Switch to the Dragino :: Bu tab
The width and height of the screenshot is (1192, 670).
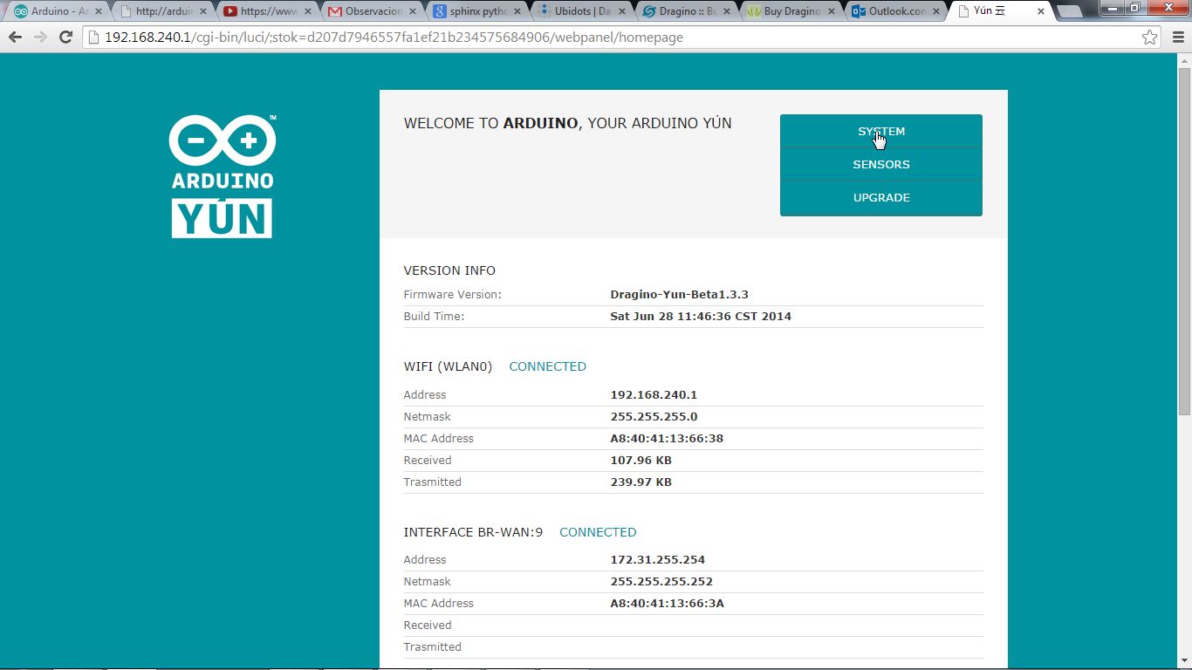click(x=687, y=12)
